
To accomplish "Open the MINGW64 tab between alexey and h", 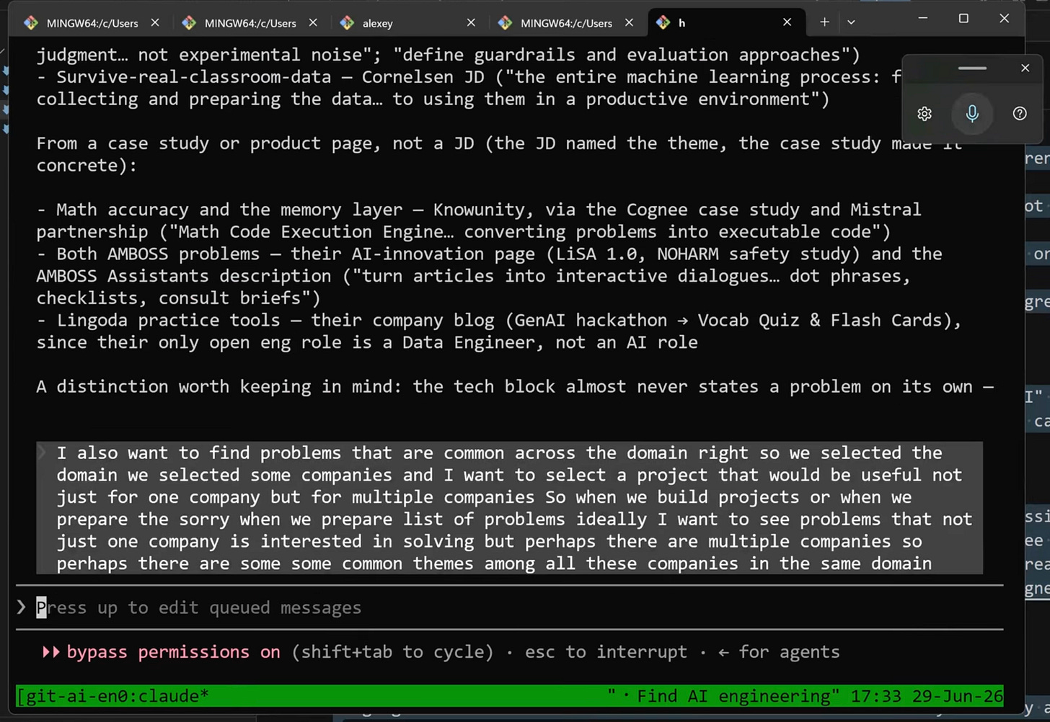I will tap(565, 22).
